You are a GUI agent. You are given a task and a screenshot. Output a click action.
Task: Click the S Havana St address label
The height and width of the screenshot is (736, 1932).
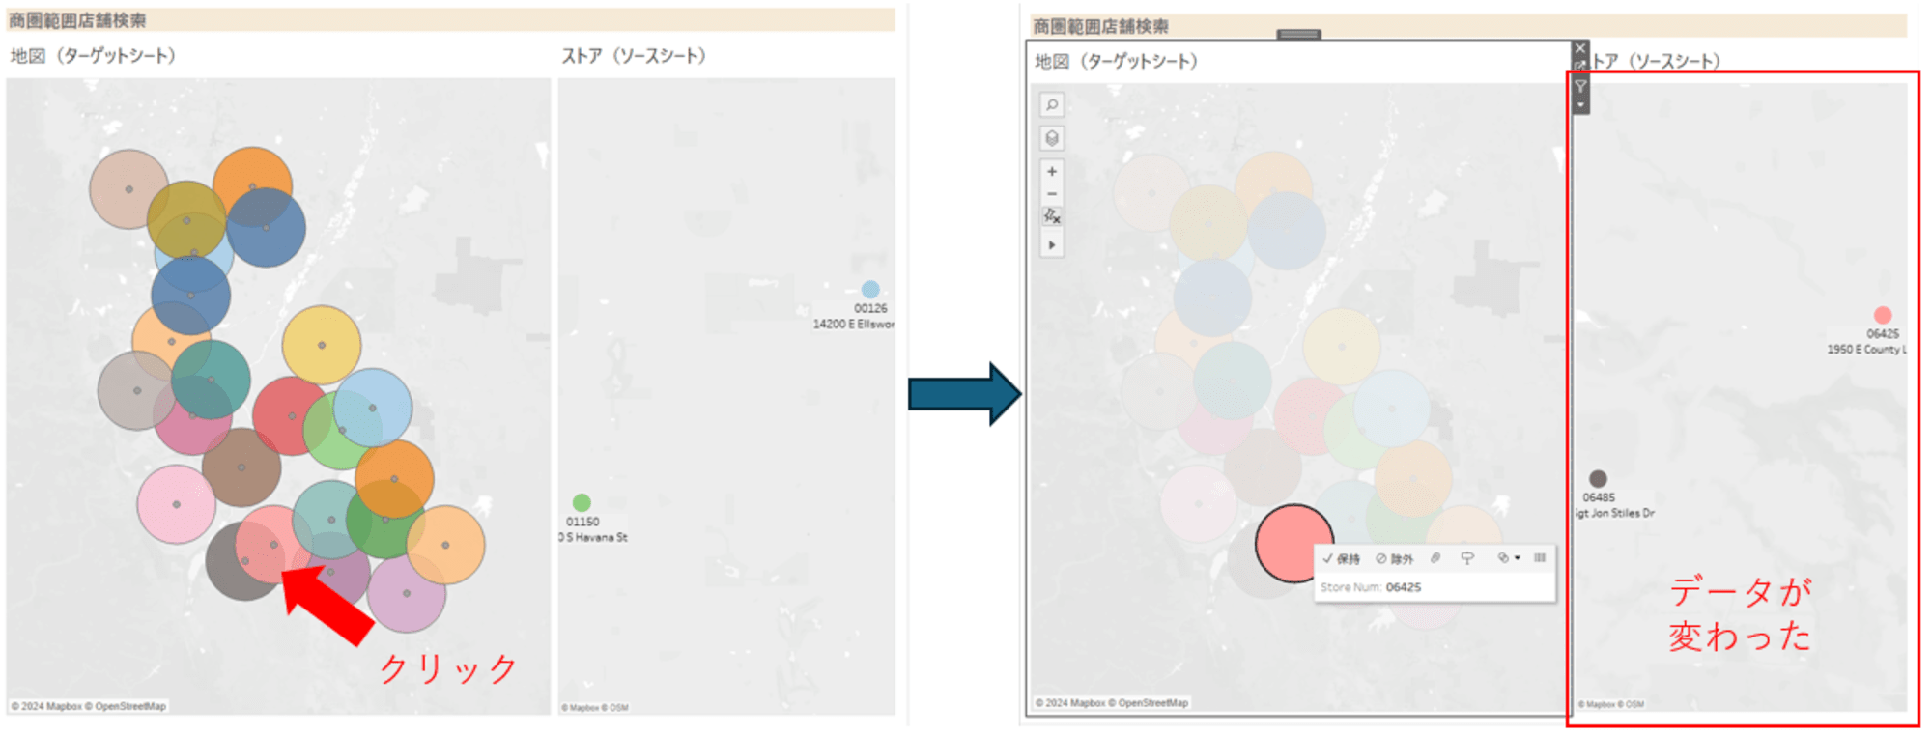593,537
